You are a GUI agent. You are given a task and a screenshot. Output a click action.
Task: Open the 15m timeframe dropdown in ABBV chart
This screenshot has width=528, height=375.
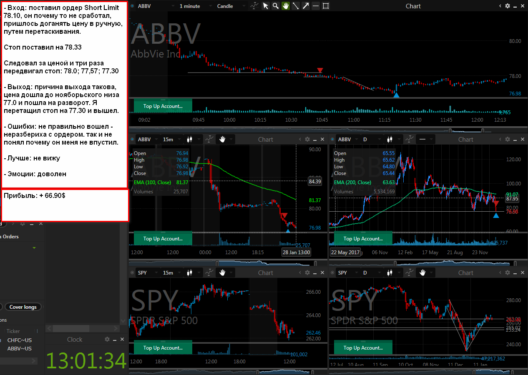click(171, 139)
